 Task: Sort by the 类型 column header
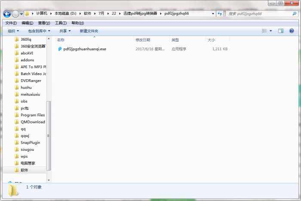click(x=175, y=40)
